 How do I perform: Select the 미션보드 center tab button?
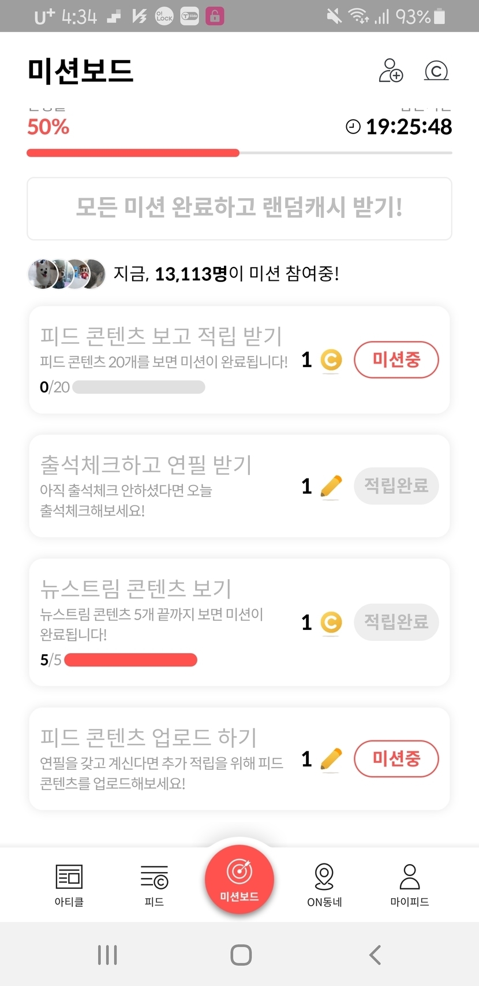tap(240, 880)
